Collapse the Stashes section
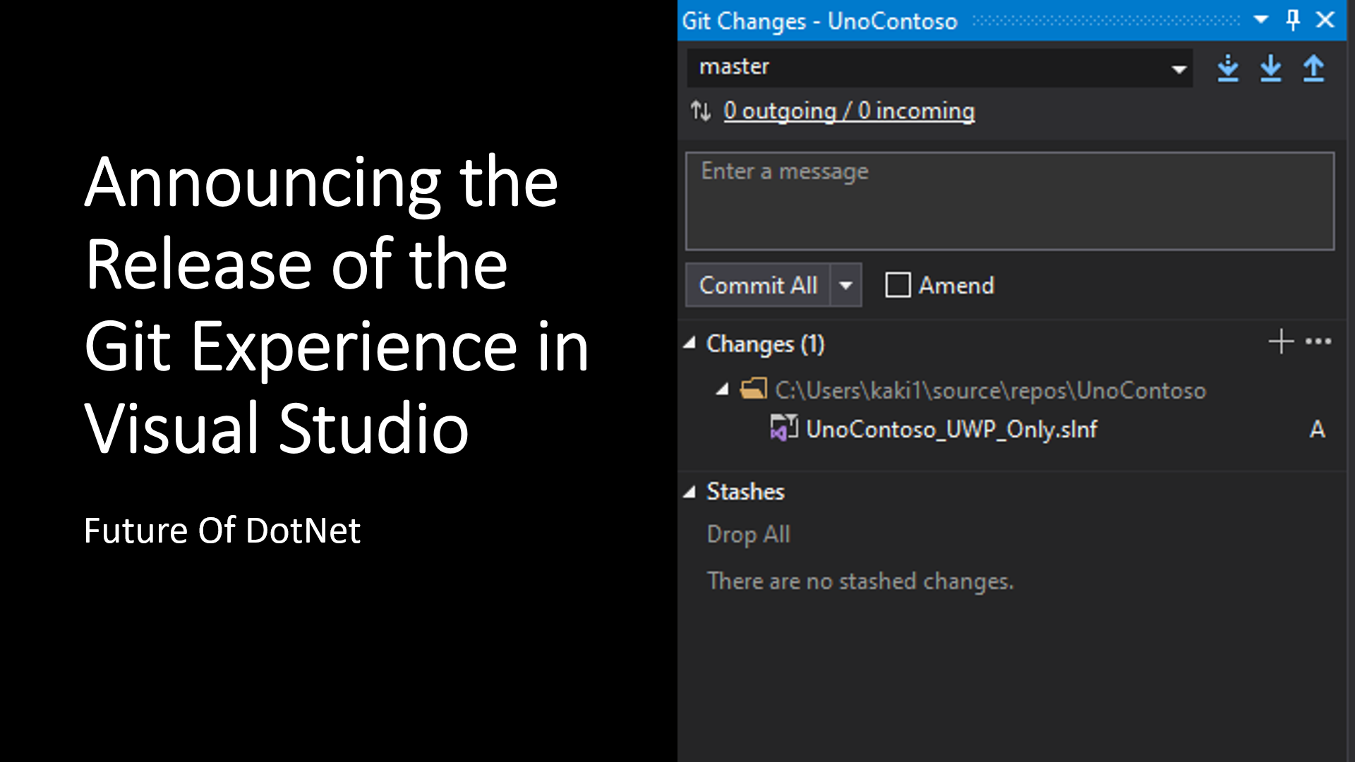Viewport: 1355px width, 762px height. (x=690, y=492)
